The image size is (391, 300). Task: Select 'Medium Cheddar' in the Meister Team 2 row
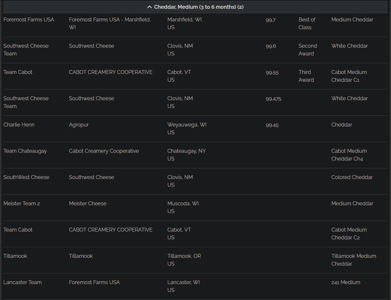tap(352, 204)
